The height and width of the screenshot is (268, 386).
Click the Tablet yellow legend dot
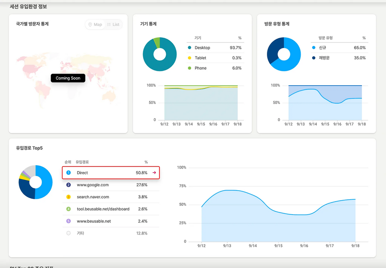coord(190,58)
